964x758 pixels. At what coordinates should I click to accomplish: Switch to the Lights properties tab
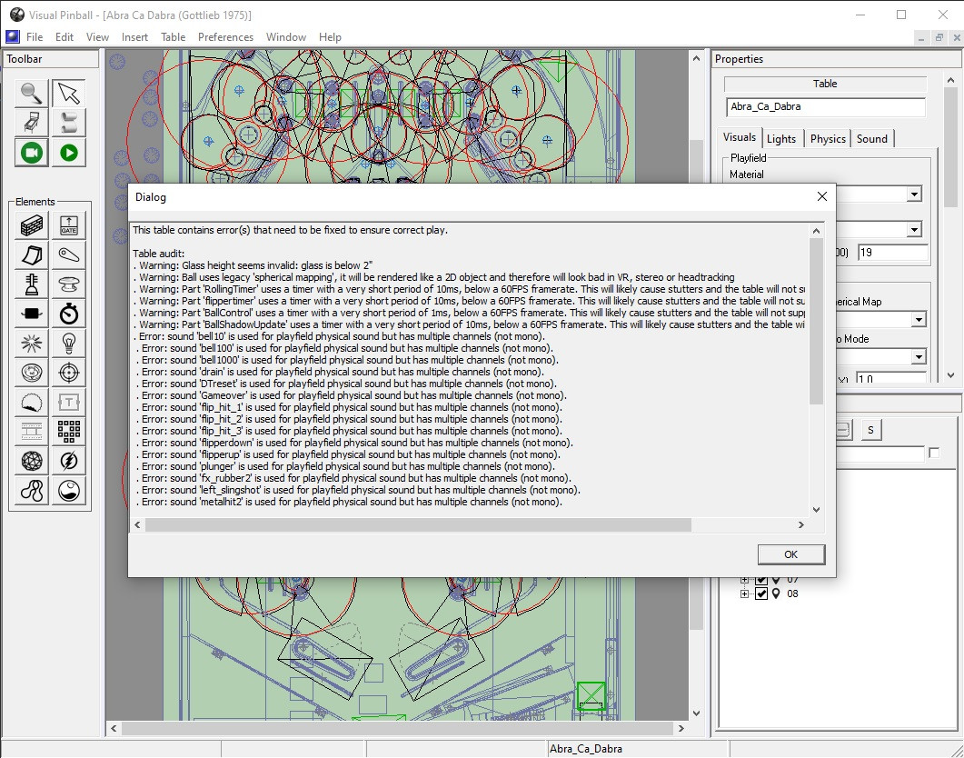(780, 139)
